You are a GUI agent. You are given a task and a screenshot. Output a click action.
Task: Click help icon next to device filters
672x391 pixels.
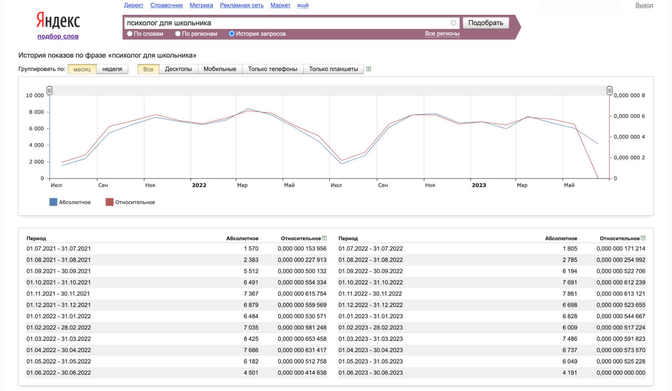(x=369, y=69)
